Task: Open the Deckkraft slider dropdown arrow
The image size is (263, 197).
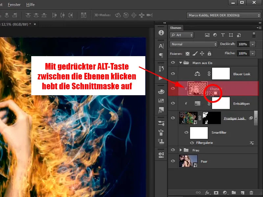Action: (252, 44)
